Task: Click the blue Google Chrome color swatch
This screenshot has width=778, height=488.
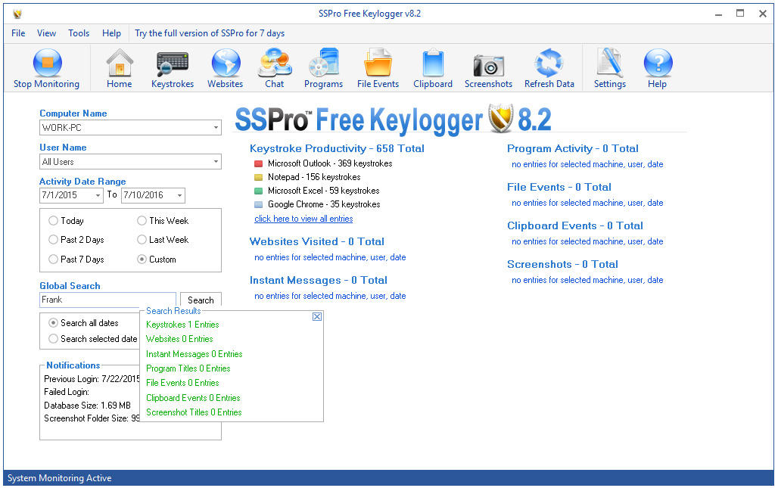Action: [258, 204]
